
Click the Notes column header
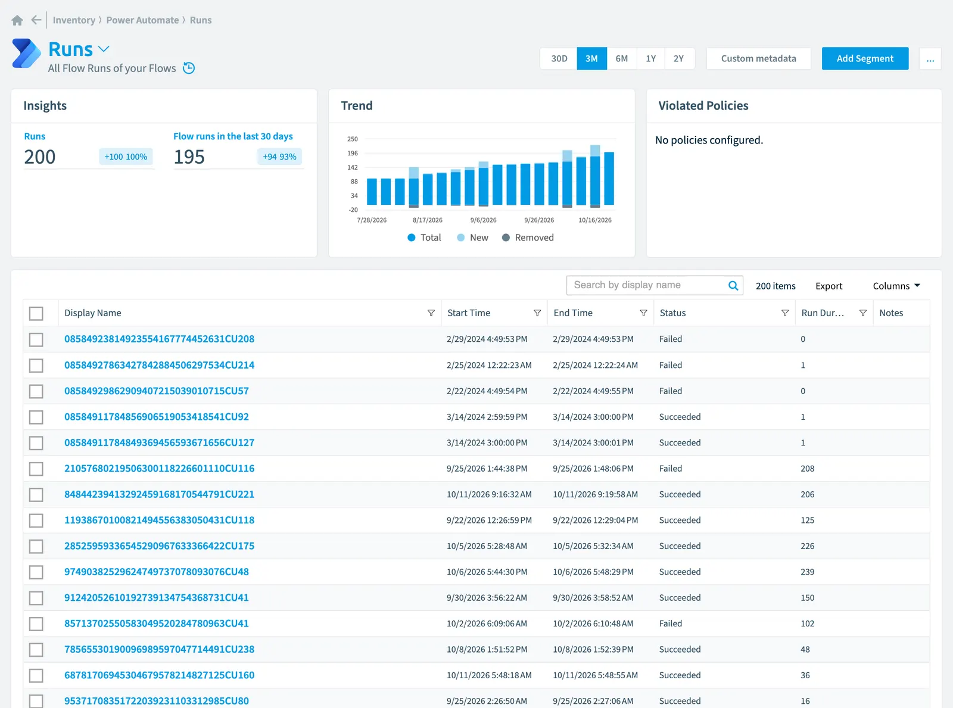(x=891, y=313)
